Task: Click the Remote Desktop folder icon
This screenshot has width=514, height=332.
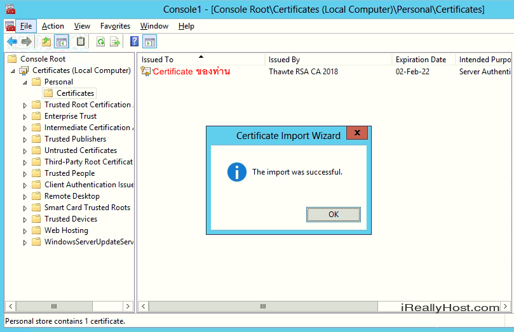Action: point(36,196)
